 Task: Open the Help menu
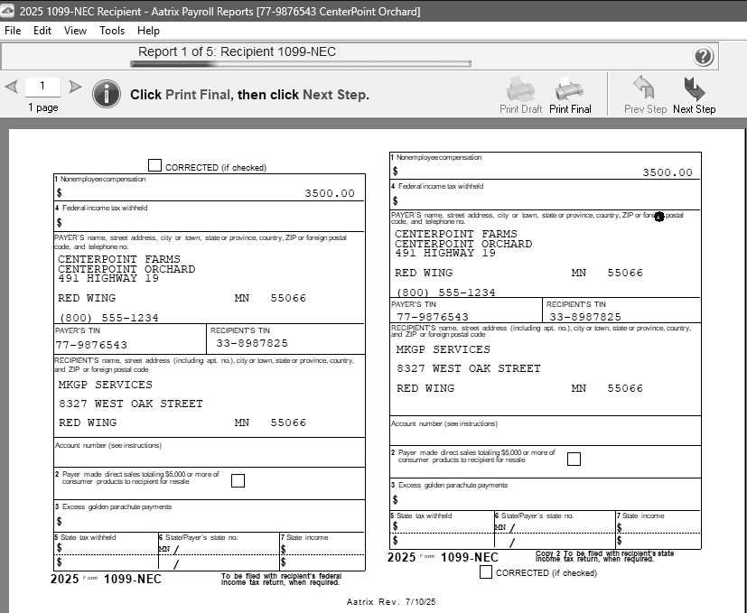click(x=148, y=31)
